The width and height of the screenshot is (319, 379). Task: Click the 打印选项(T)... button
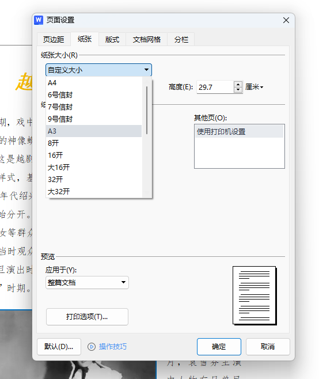[x=88, y=317]
